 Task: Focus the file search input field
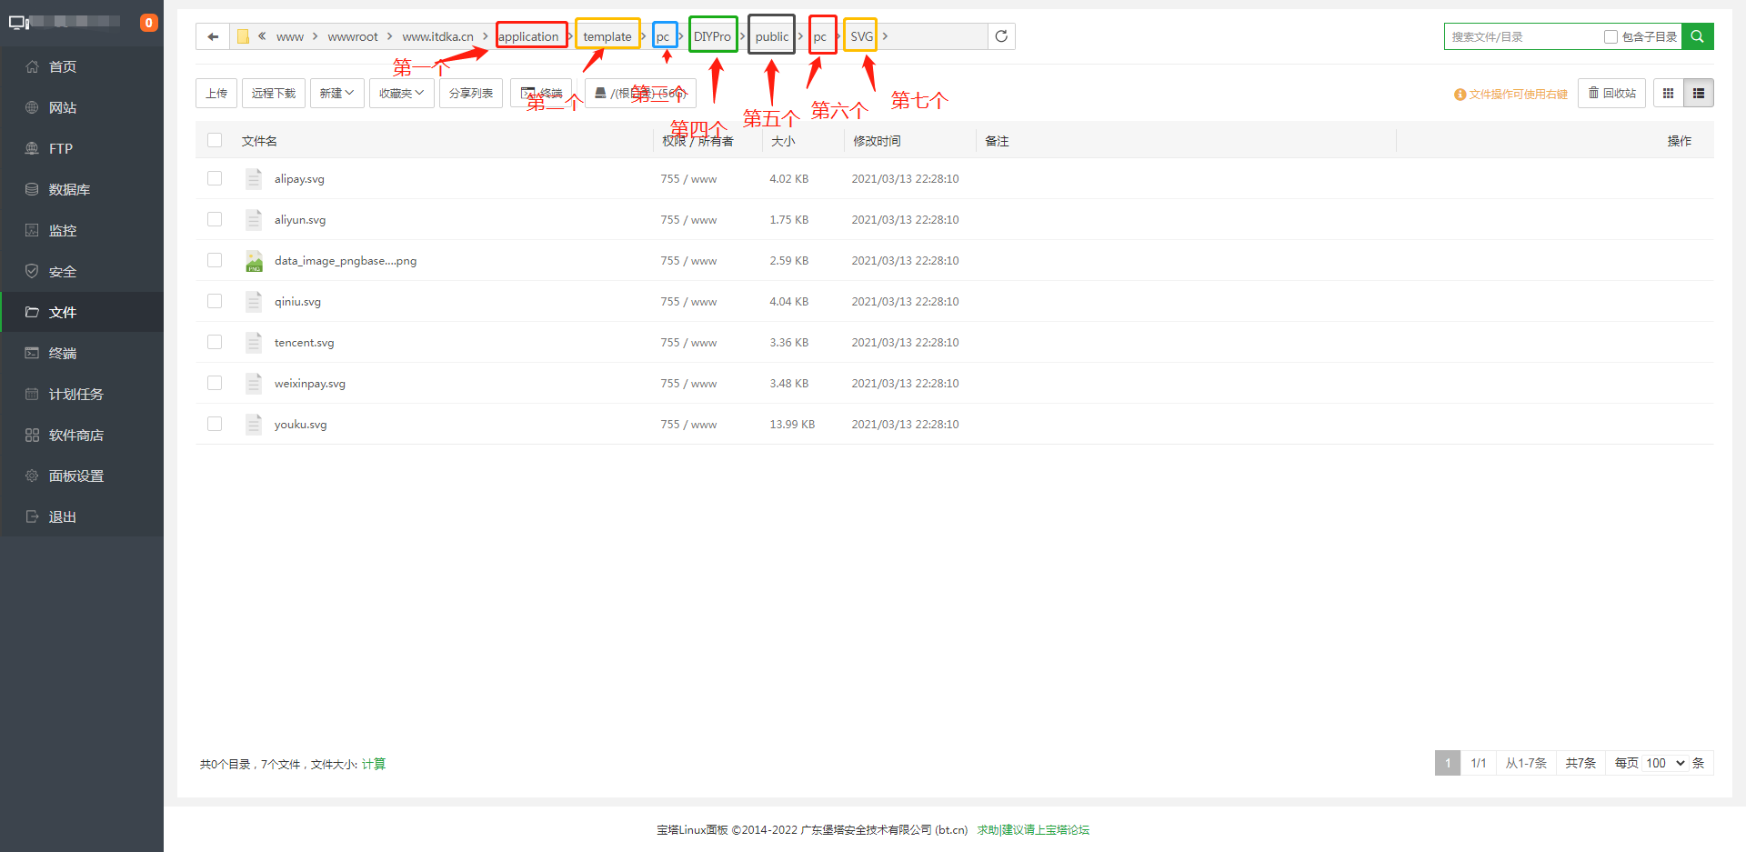coord(1524,36)
